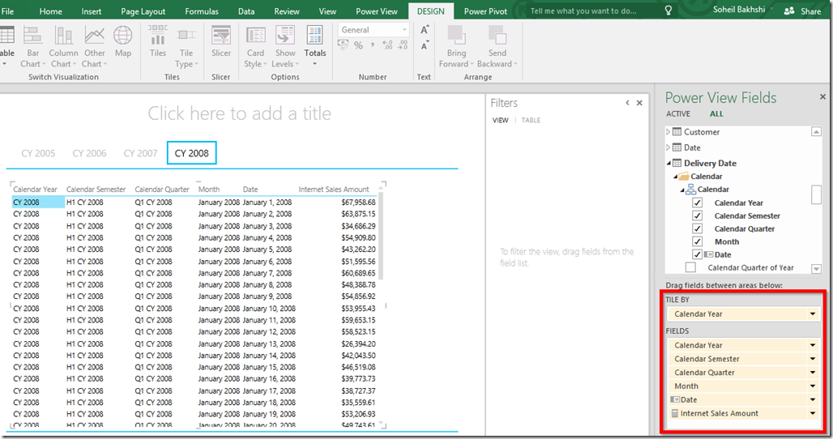Click the Share people icon
833x439 pixels.
[789, 11]
